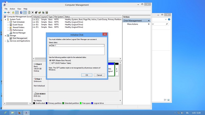The height and width of the screenshot is (115, 205).
Task: Click the Back arrow toolbar icon
Action: tap(5, 13)
